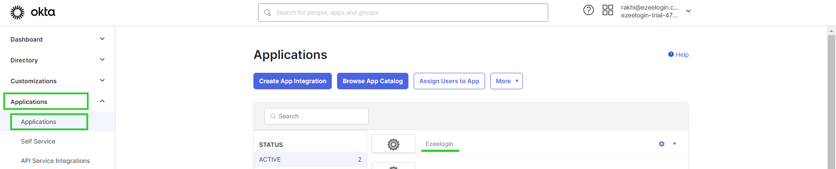Image resolution: width=836 pixels, height=169 pixels.
Task: Select Self Service in sidebar
Action: (38, 141)
